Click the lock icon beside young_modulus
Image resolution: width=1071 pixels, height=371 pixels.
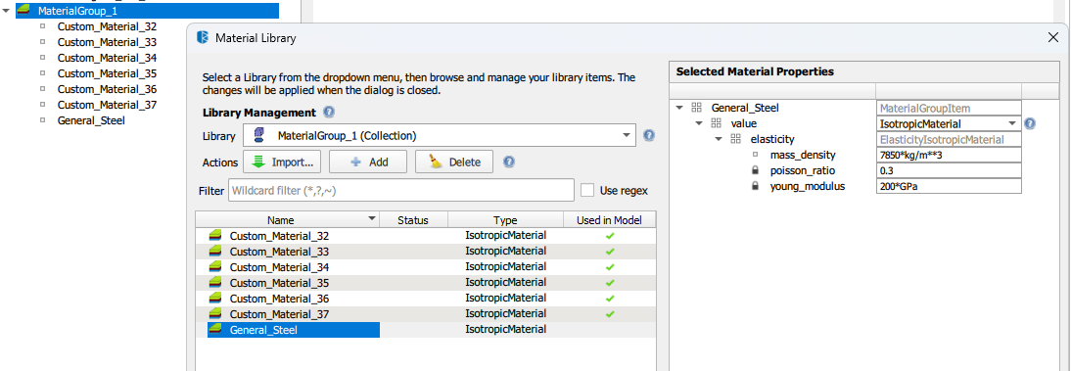tap(755, 186)
